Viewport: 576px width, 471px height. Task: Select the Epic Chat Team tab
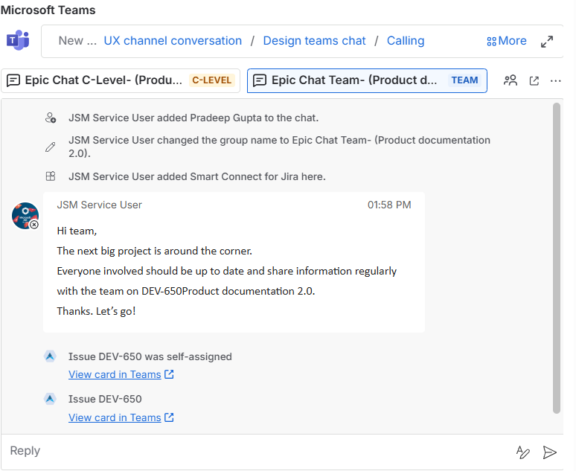tap(367, 80)
